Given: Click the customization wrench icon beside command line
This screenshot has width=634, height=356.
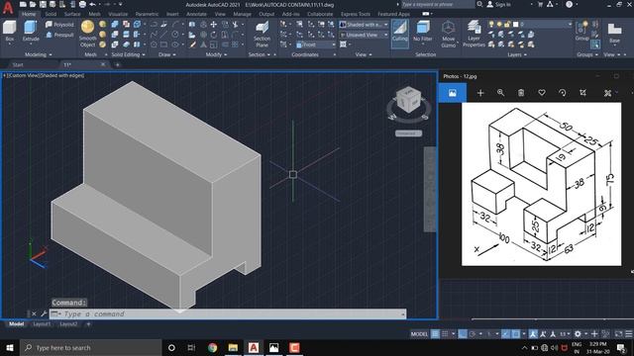Looking at the screenshot, I should point(44,313).
